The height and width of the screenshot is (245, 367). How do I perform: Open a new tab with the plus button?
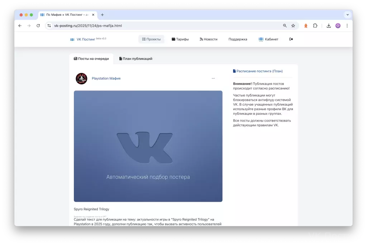tap(102, 15)
